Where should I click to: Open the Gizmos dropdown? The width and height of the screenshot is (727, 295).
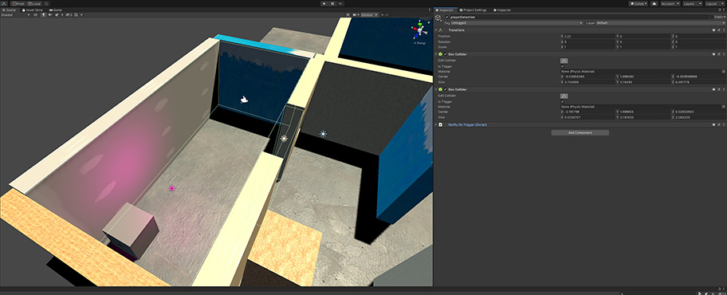[x=369, y=15]
